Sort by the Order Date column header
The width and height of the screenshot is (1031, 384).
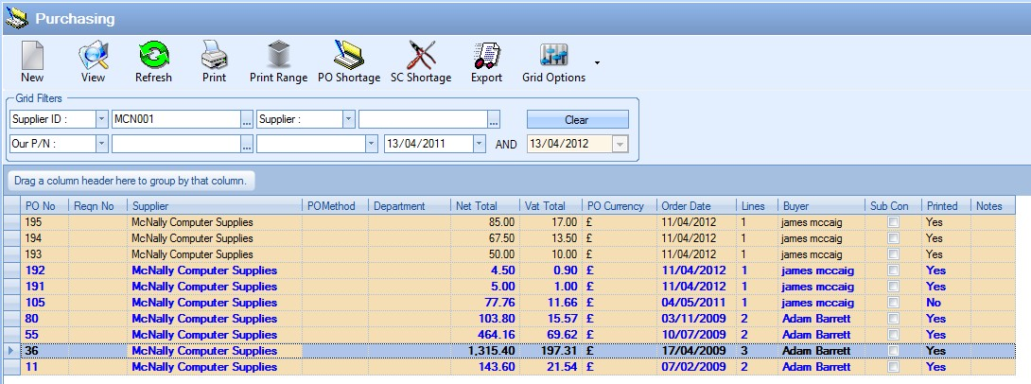click(686, 206)
